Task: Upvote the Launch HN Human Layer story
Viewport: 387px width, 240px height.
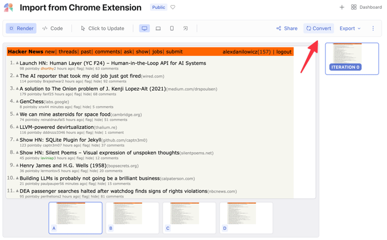Action: (x=17, y=63)
